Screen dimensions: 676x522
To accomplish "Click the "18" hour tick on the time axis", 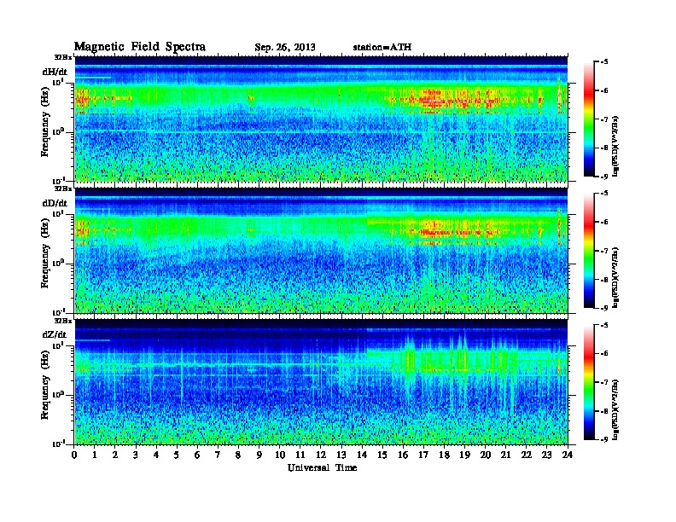I will (x=444, y=455).
